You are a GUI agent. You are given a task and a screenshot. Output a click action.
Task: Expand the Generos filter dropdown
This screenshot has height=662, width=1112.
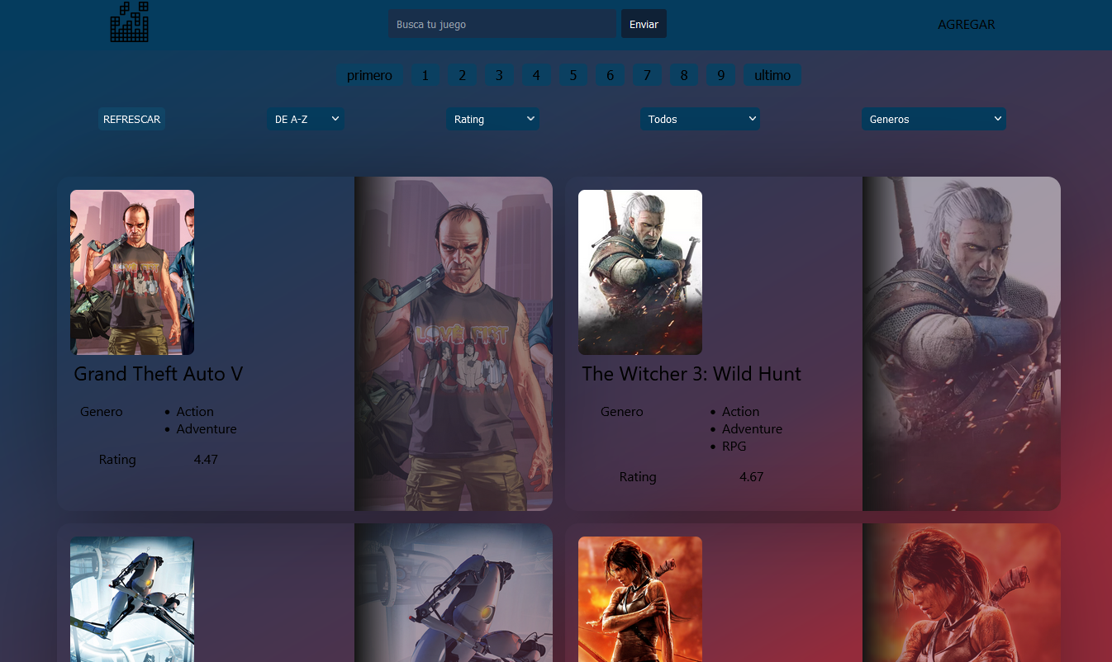click(x=934, y=119)
